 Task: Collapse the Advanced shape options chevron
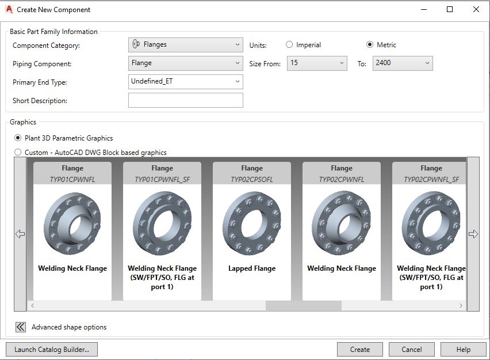(x=21, y=327)
